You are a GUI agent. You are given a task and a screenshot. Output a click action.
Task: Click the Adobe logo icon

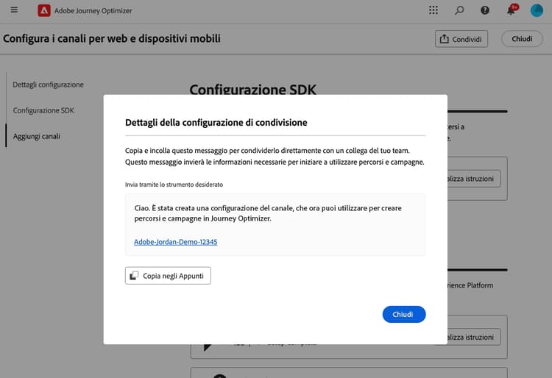44,10
